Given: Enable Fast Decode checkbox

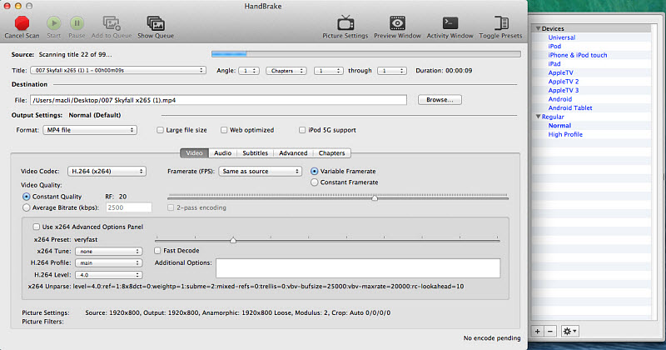Looking at the screenshot, I should pos(157,251).
